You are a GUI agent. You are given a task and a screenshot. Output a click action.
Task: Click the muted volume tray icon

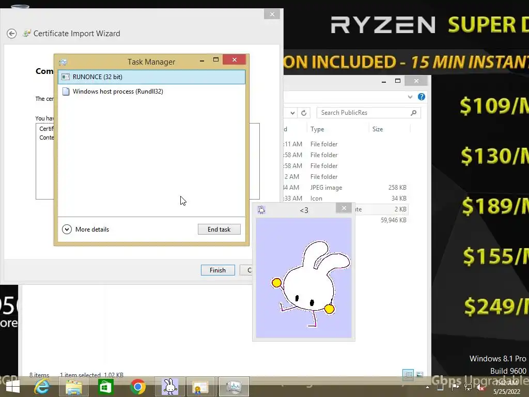[x=481, y=387]
